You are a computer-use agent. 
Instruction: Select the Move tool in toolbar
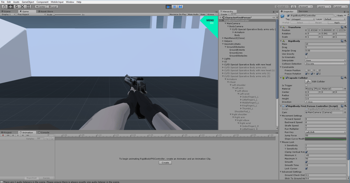pyautogui.click(x=11, y=7)
